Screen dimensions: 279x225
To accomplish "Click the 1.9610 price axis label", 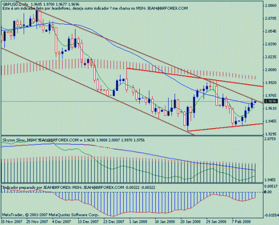I will pyautogui.click(x=271, y=108).
